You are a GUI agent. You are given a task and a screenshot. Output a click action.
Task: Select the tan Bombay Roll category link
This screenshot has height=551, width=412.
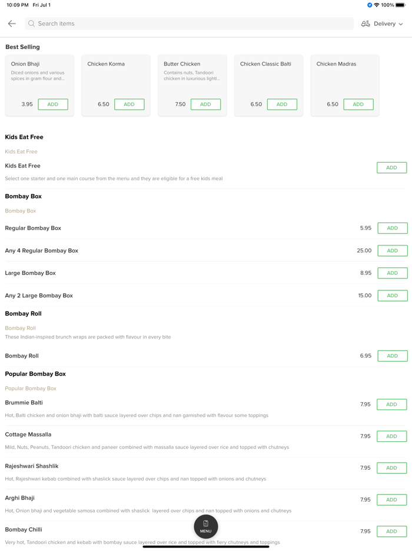[21, 328]
